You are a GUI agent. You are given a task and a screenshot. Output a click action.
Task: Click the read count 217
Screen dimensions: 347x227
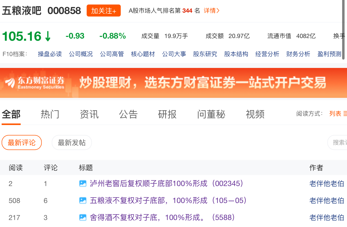pyautogui.click(x=14, y=218)
